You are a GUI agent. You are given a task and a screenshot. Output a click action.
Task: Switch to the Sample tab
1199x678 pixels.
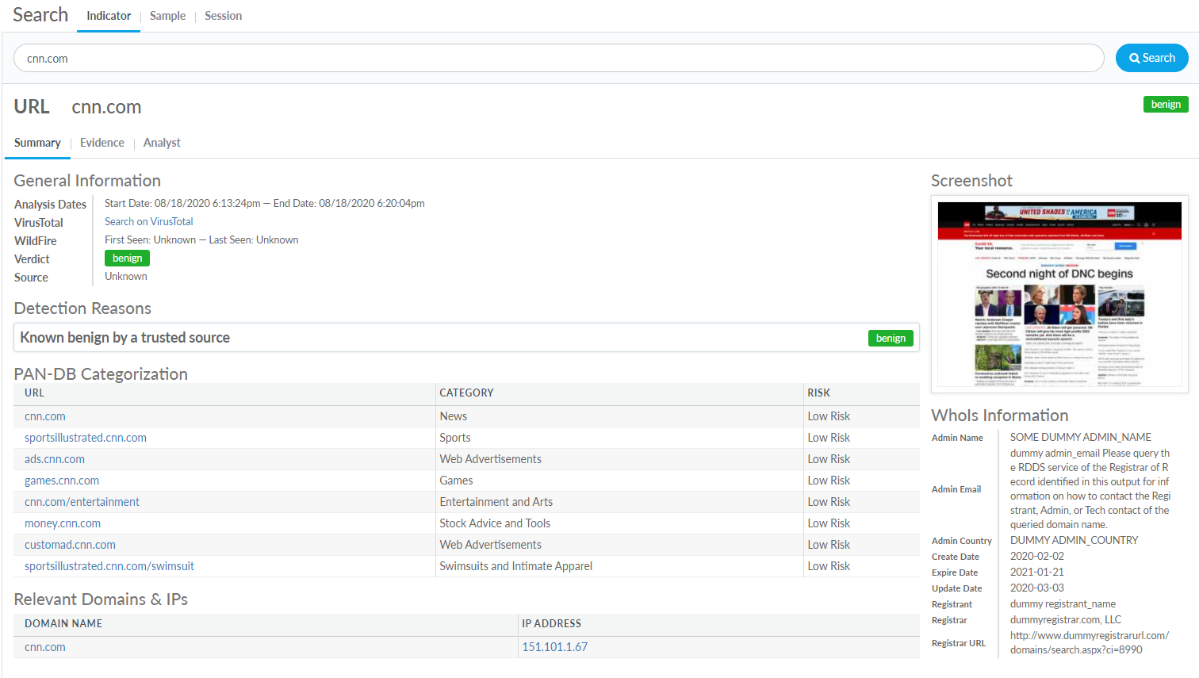pyautogui.click(x=167, y=16)
